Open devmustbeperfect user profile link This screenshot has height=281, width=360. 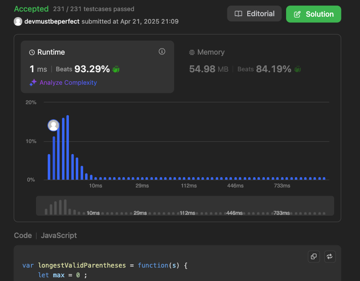click(52, 21)
